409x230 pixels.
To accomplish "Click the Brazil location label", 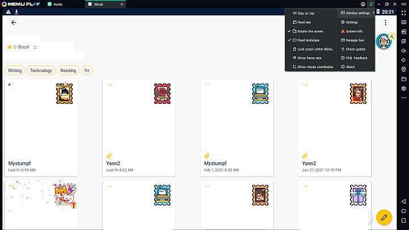I will click(x=24, y=47).
